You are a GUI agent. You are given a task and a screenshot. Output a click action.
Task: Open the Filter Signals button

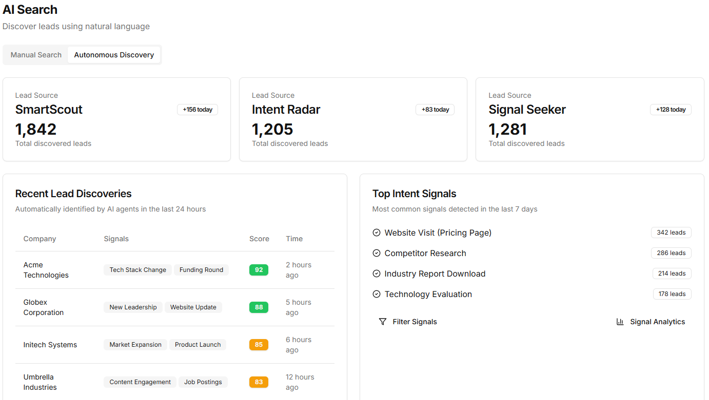(x=408, y=322)
